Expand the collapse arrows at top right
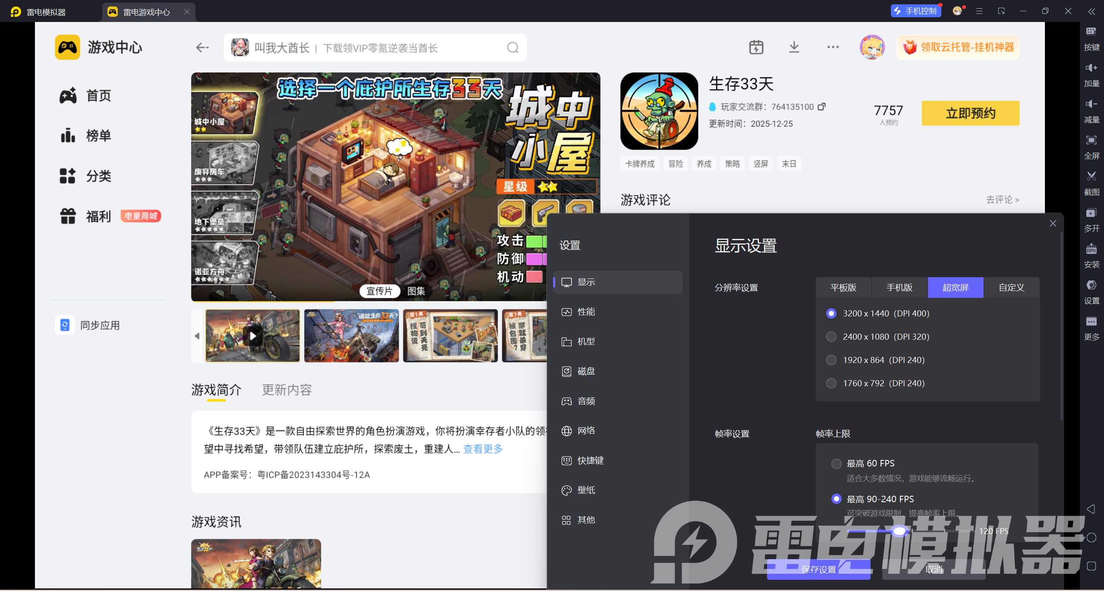 pos(1091,12)
